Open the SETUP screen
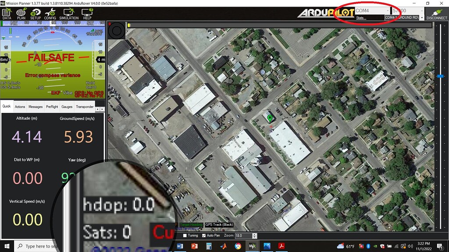Screen dimensions: 449x252 pyautogui.click(x=36, y=14)
